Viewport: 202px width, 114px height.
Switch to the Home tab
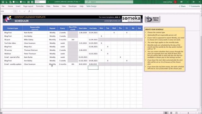(x=10, y=6)
